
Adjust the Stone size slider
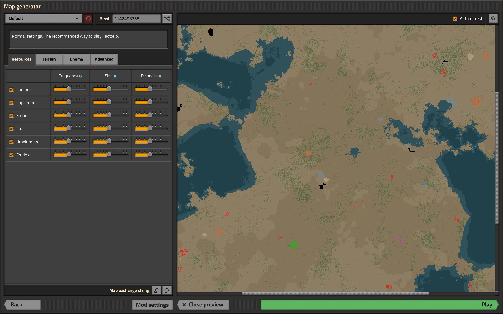(x=111, y=115)
